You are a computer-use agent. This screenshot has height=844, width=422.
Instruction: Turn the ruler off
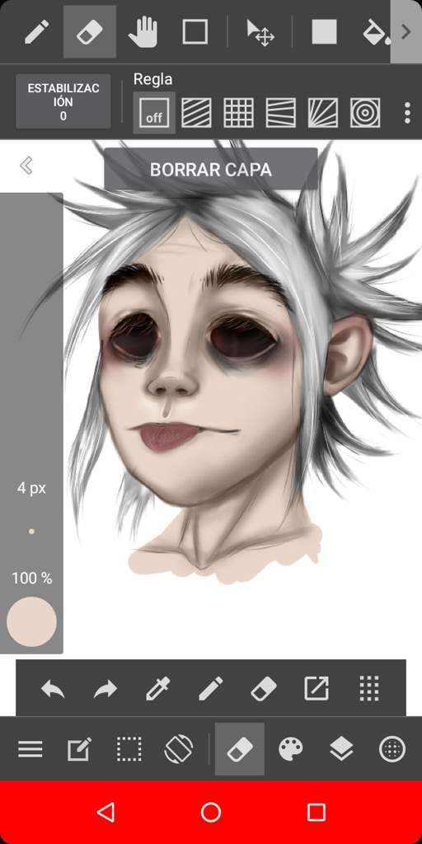click(x=154, y=112)
